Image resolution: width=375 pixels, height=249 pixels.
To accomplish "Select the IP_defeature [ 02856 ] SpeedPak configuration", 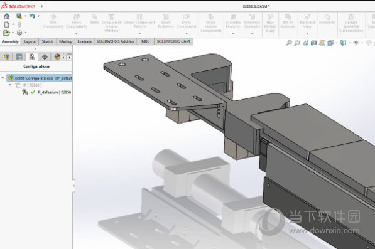I will [46, 92].
